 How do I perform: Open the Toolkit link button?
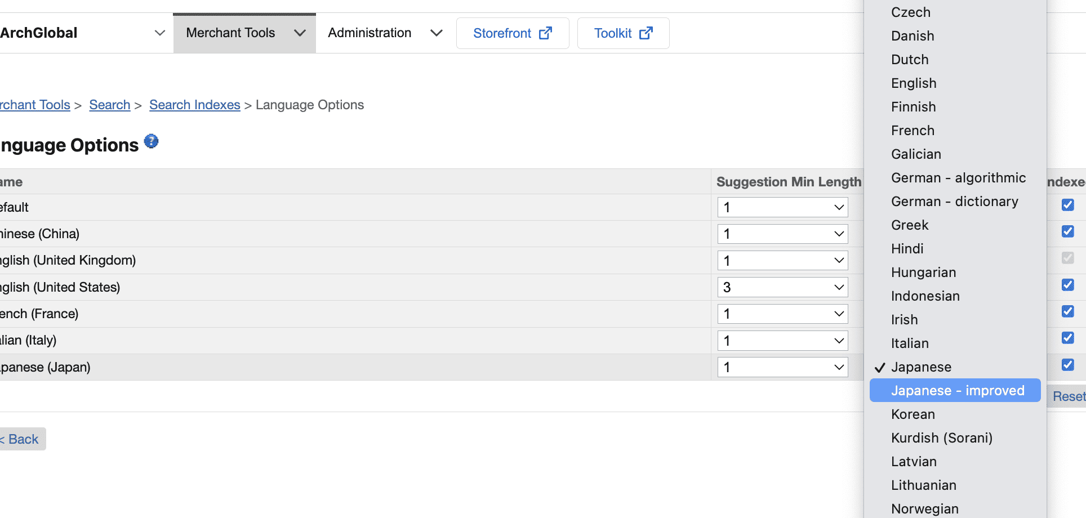[623, 33]
